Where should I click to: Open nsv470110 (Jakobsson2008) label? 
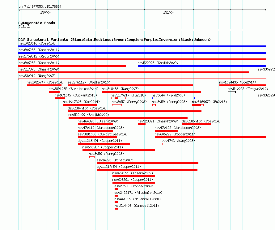pos(101,128)
